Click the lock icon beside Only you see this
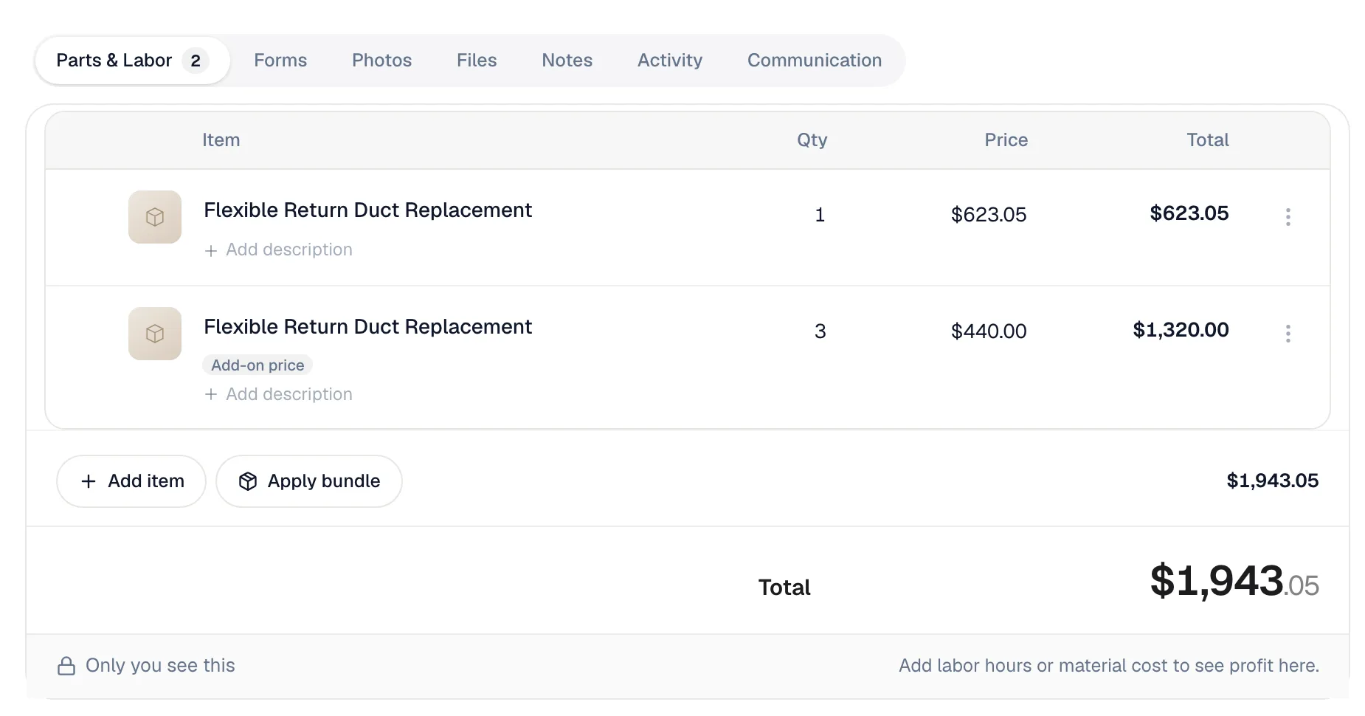Viewport: 1365px width, 716px height. 66,666
